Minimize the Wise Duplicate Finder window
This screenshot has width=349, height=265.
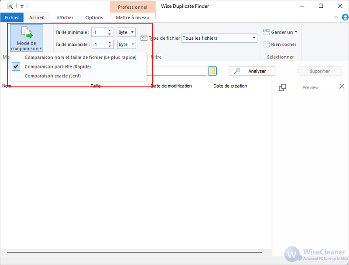(302, 6)
